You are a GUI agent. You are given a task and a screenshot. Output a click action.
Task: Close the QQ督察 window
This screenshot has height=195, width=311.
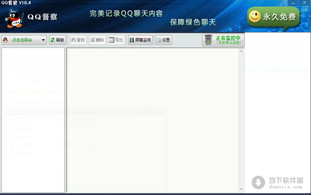pos(304,3)
